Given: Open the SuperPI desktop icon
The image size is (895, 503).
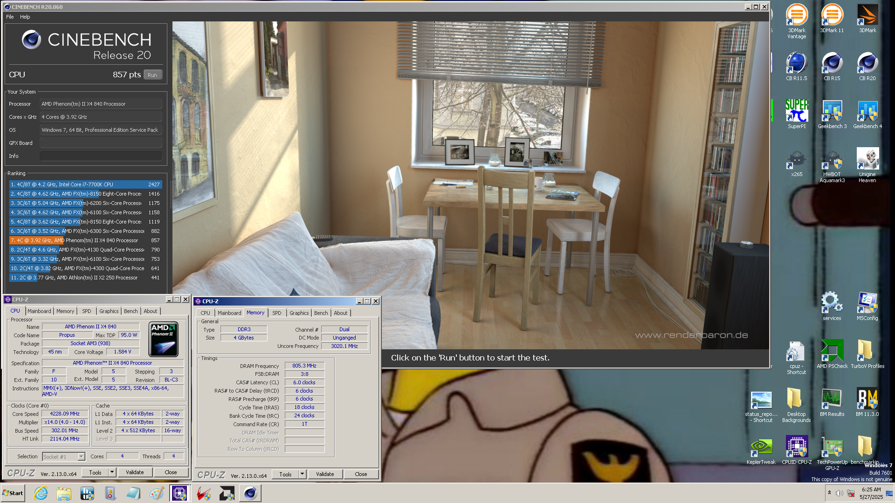Looking at the screenshot, I should click(x=797, y=114).
